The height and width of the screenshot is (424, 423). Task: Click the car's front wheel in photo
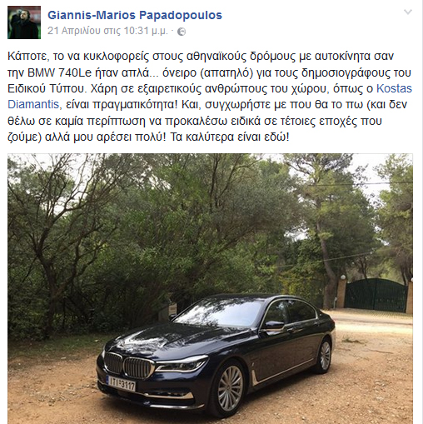[x=230, y=388]
